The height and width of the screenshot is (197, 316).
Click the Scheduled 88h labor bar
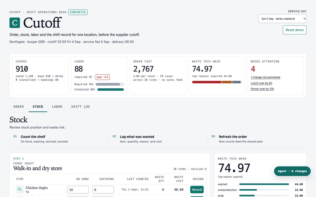[x=111, y=90]
